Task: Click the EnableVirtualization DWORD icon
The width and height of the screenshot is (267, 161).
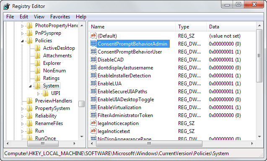Action: (x=93, y=107)
